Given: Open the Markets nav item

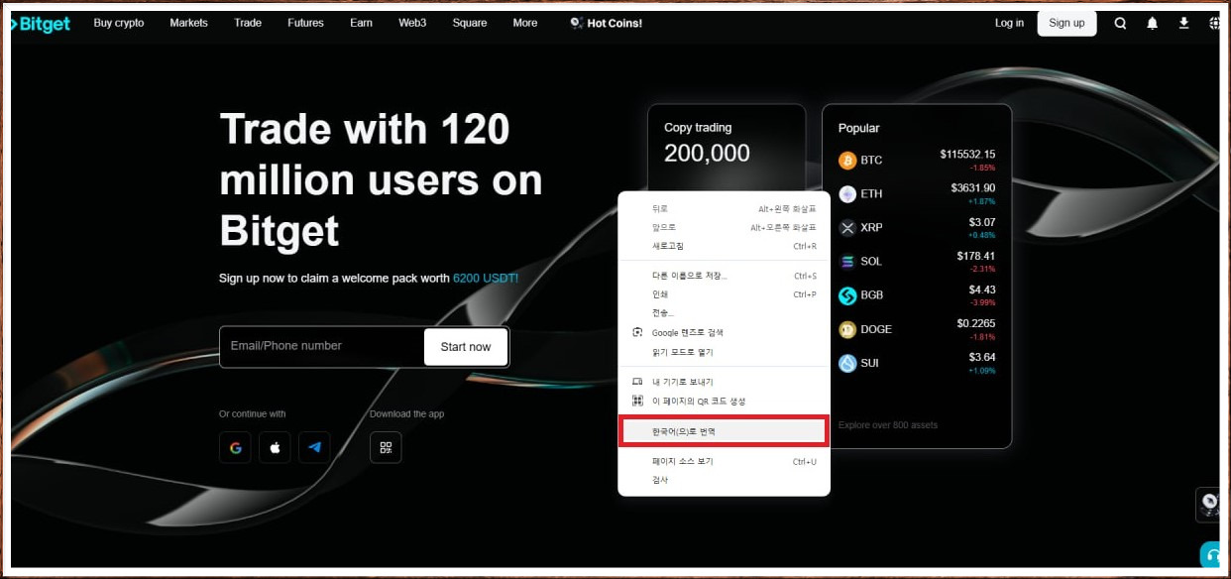Looking at the screenshot, I should point(189,23).
